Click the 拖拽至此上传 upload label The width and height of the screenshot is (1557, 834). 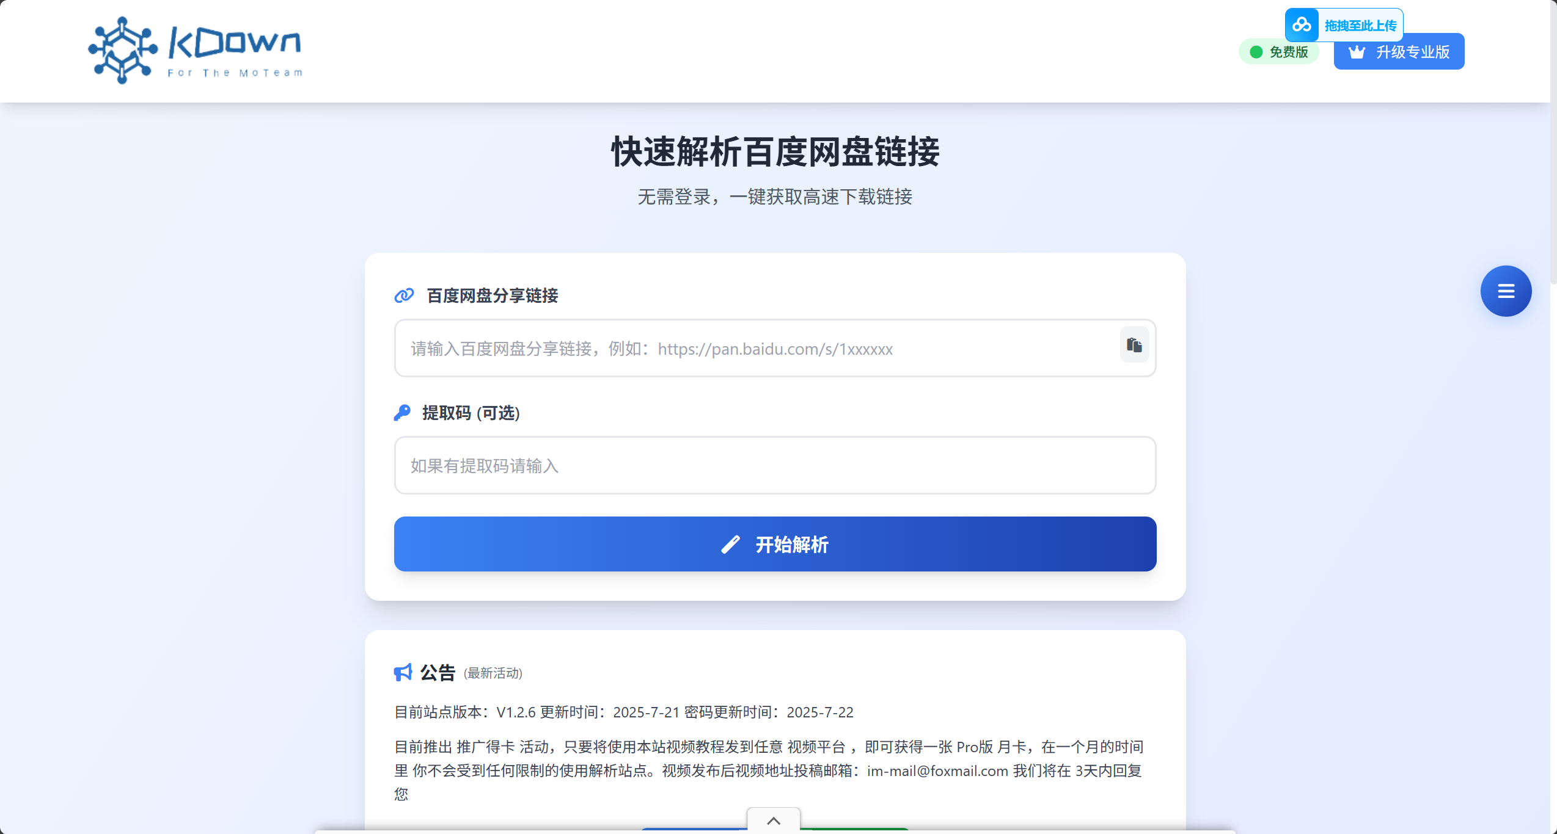tap(1360, 26)
